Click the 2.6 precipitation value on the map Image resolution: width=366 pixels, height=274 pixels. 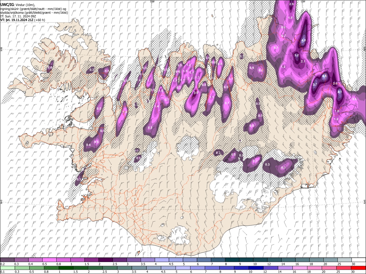(335, 83)
